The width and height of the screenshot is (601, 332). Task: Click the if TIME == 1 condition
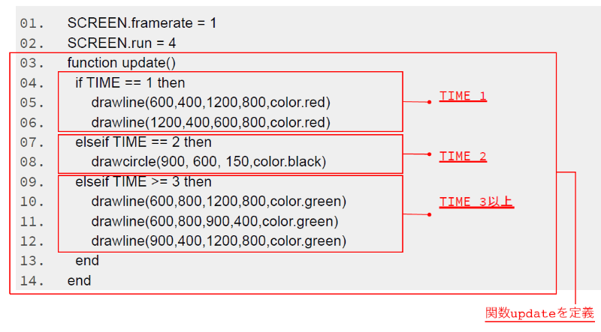click(x=129, y=82)
